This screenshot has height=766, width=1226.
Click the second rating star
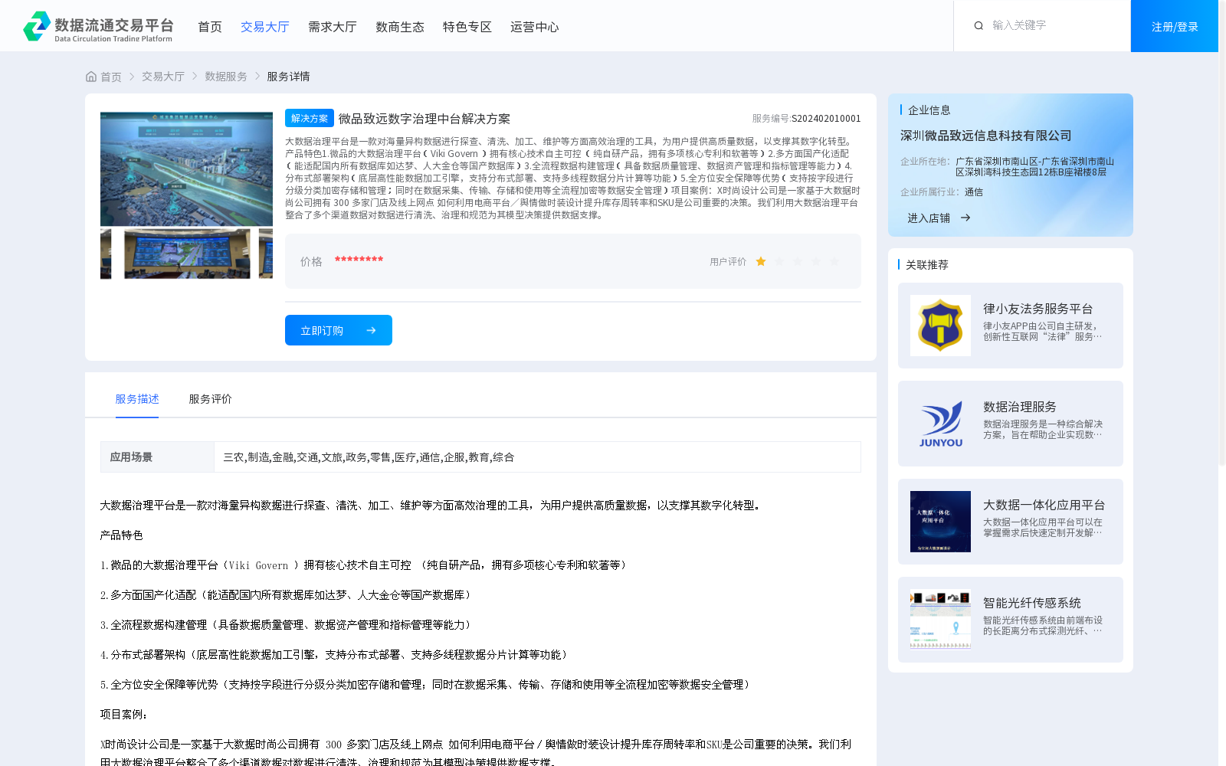(x=779, y=262)
